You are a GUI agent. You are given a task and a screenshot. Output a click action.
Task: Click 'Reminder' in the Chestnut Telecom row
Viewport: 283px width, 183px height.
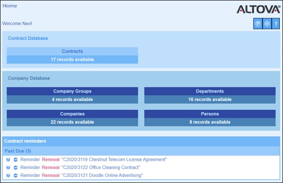point(30,159)
